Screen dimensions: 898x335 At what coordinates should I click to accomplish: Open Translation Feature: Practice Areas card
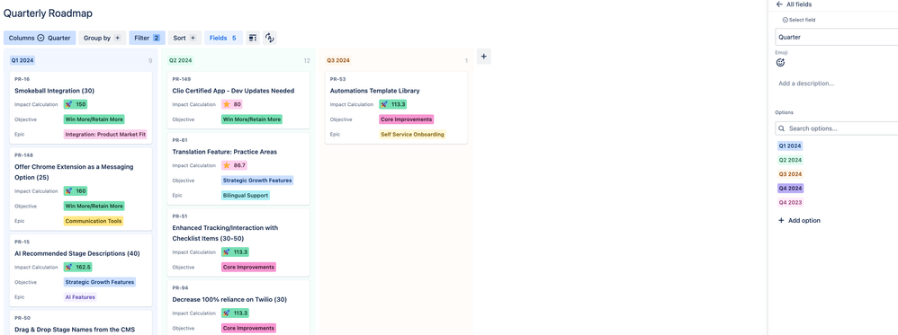[238, 168]
